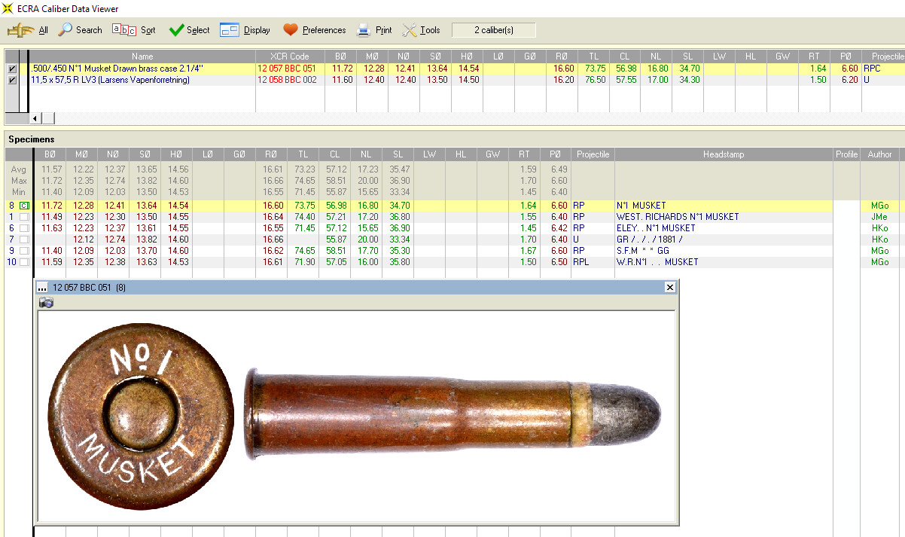This screenshot has width=905, height=537.
Task: Click the Name column header
Action: coord(142,56)
